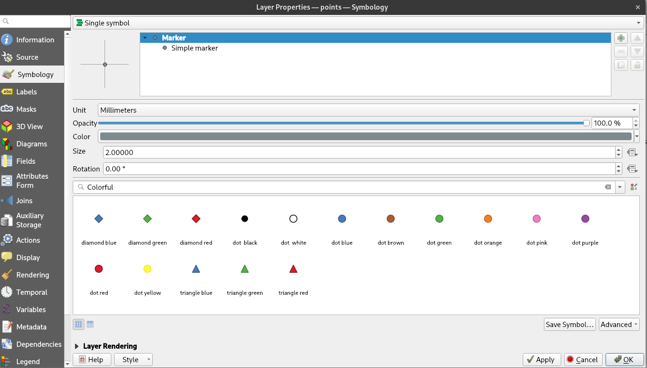Clear the Colorful search filter
The width and height of the screenshot is (647, 368).
click(607, 187)
